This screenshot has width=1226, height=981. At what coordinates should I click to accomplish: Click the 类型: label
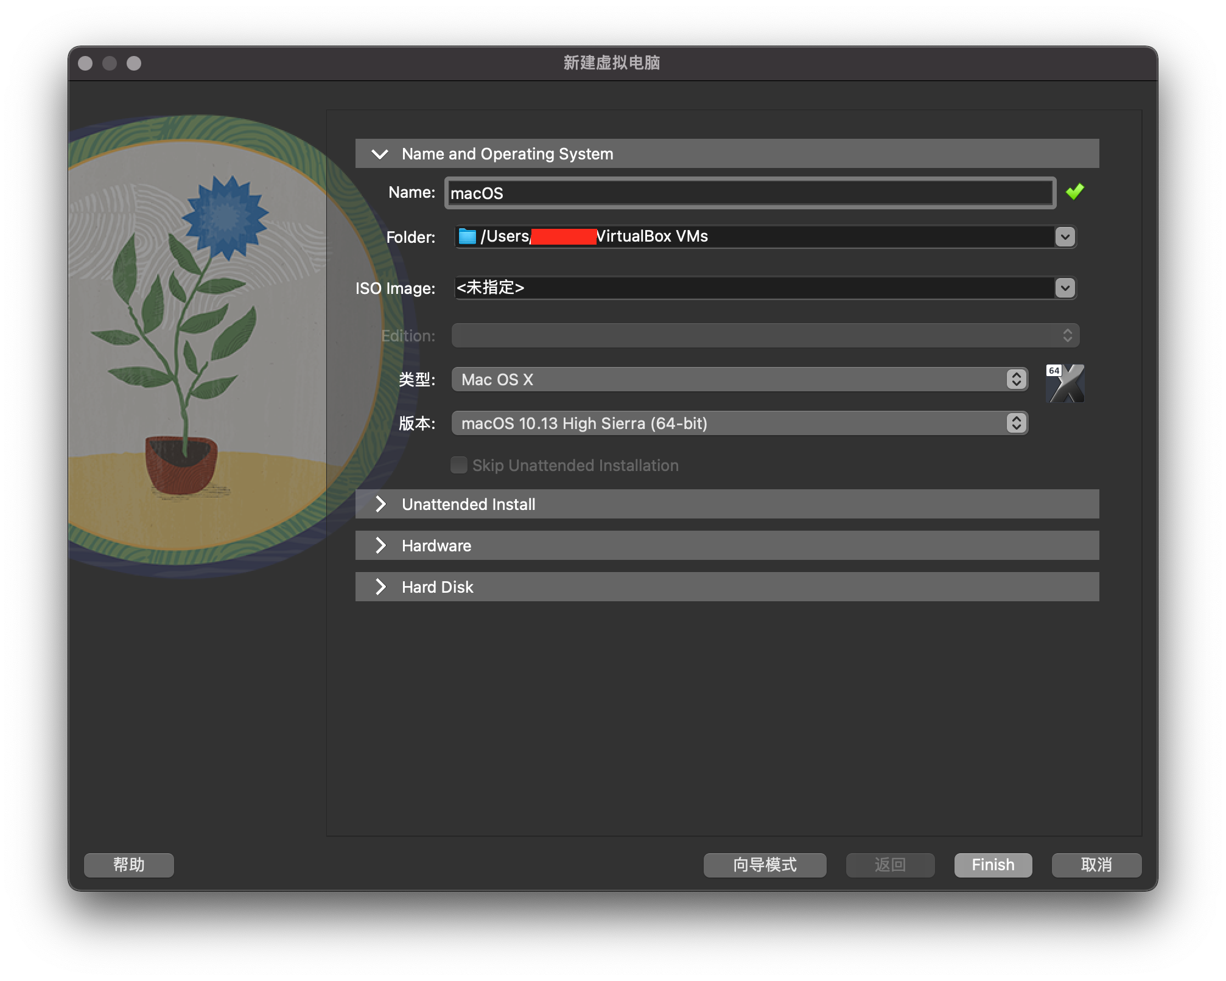point(417,379)
